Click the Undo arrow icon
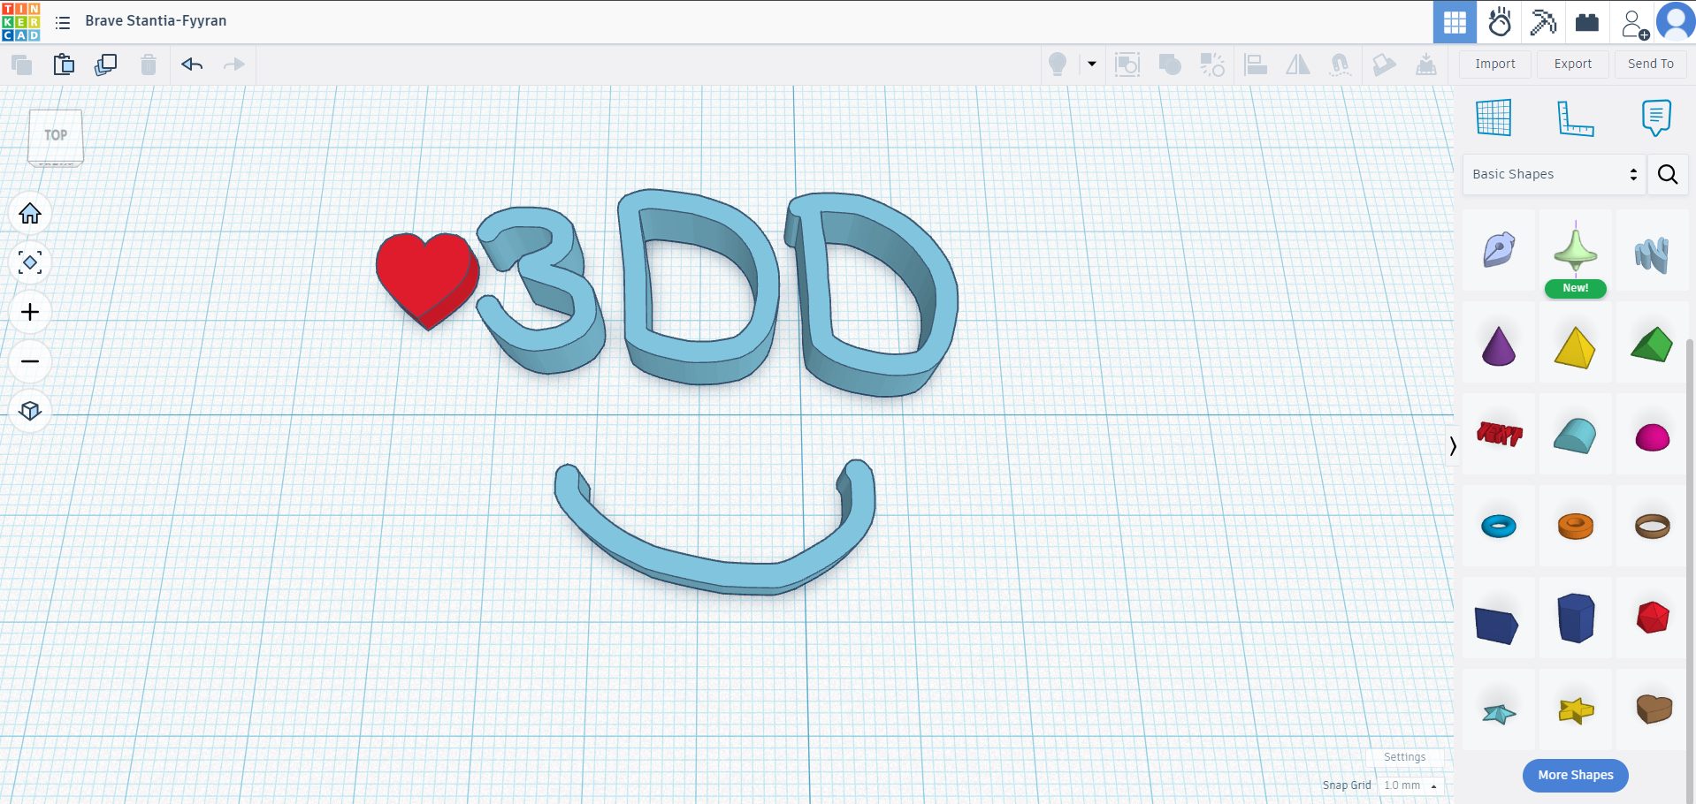1696x804 pixels. [192, 64]
